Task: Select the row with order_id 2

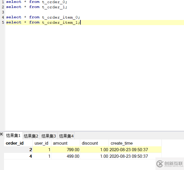Action: click(18, 150)
